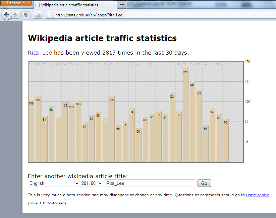Click the bar-chart stats toolbar icon
This screenshot has width=276, height=218.
38,15
